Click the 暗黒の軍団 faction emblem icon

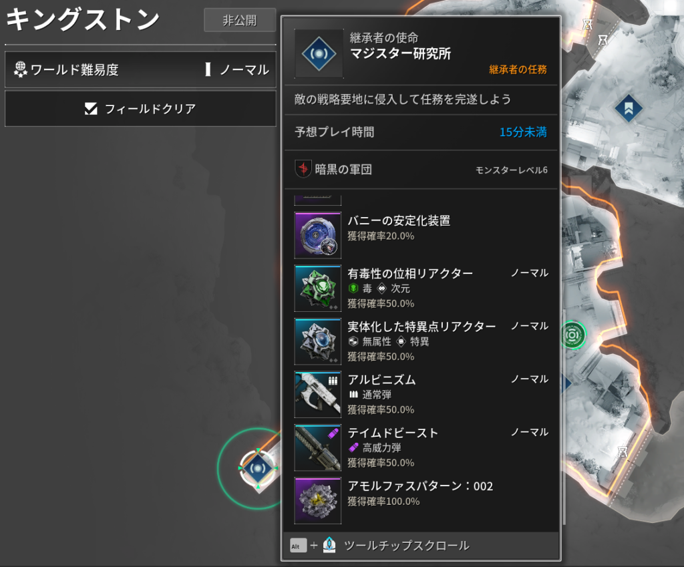(303, 169)
